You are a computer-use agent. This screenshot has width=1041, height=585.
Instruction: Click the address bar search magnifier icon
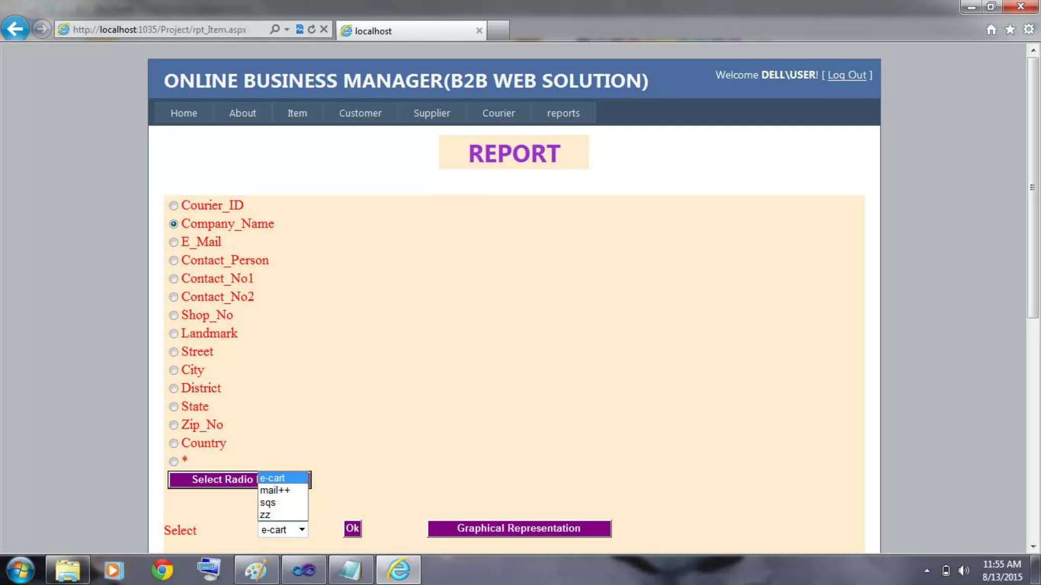[274, 29]
